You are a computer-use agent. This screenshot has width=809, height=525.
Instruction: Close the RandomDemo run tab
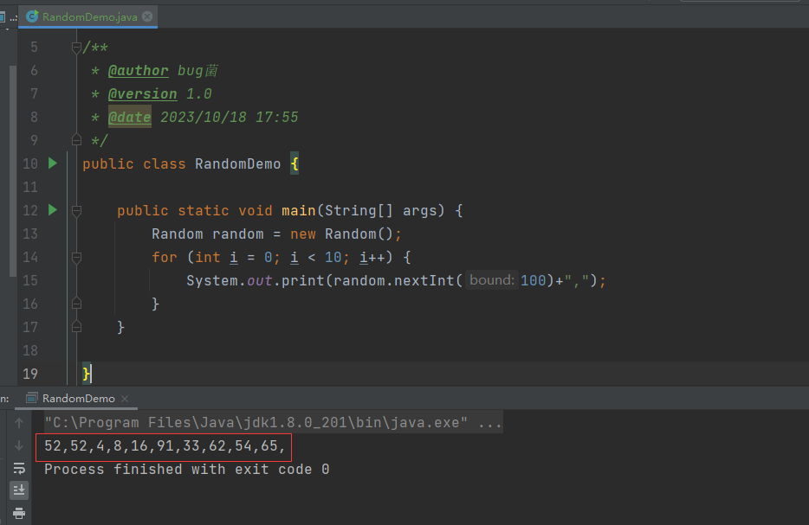125,398
